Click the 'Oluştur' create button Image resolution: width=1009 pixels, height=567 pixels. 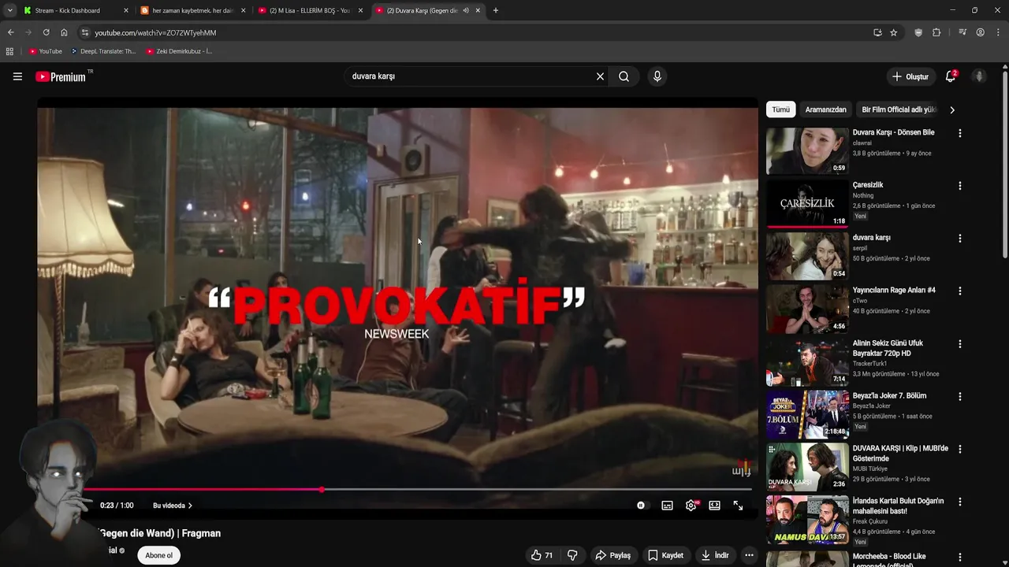[x=910, y=76]
